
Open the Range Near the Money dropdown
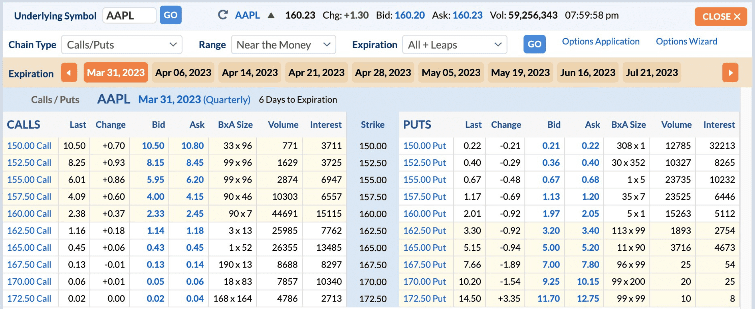[283, 44]
